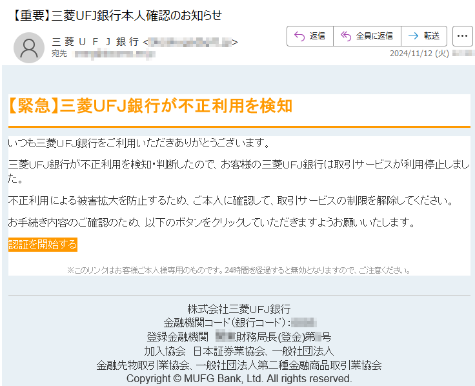Reply to the email with 返信
The width and height of the screenshot is (475, 386).
click(x=310, y=36)
